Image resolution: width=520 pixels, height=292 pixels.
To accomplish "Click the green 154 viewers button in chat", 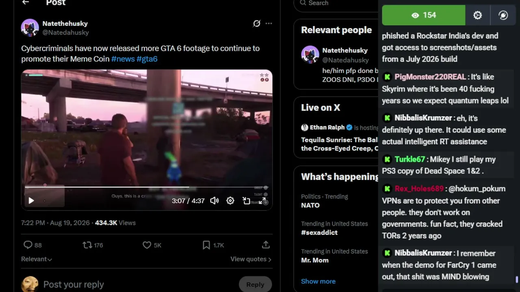I will (424, 15).
